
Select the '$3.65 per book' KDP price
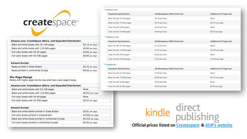tap(161, 27)
